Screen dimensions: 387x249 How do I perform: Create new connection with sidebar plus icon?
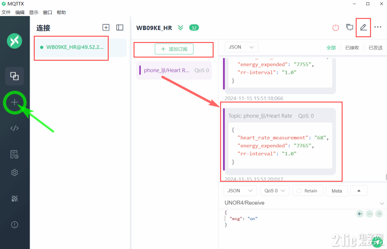click(x=14, y=102)
